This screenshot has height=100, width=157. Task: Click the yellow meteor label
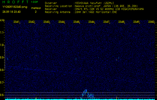(x=36, y=8)
